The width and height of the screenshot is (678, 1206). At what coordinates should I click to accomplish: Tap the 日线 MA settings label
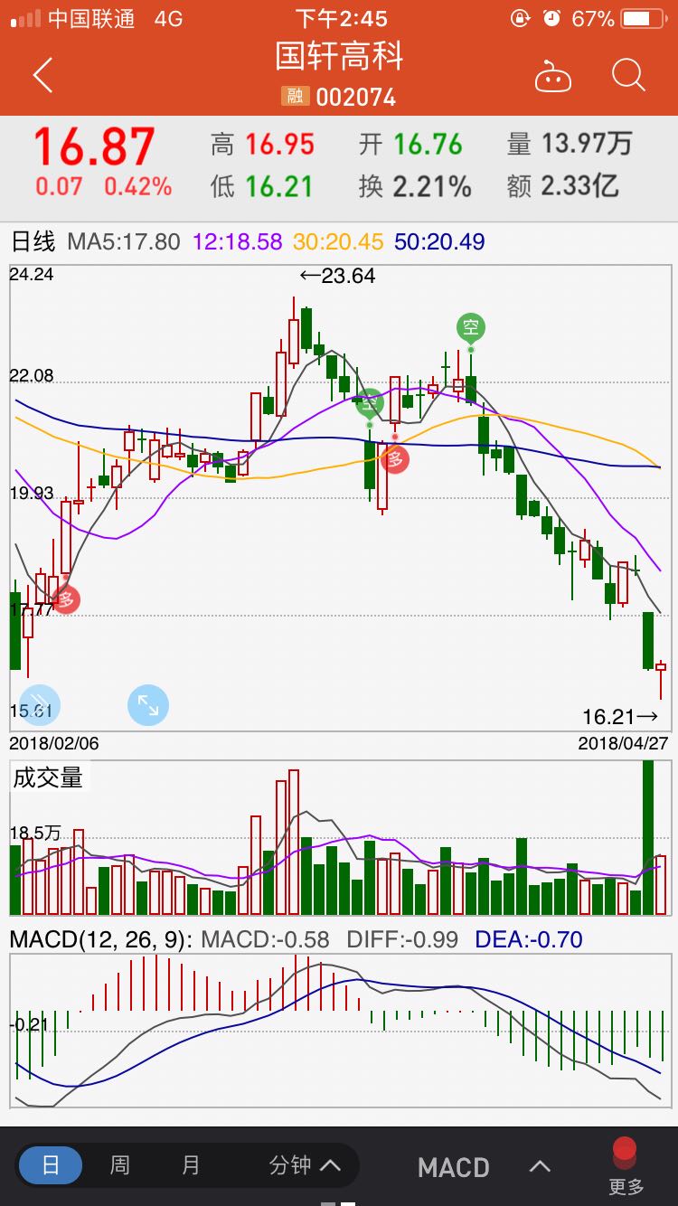coord(33,242)
